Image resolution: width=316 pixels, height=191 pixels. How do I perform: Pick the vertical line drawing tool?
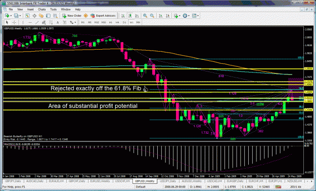pos(23,22)
